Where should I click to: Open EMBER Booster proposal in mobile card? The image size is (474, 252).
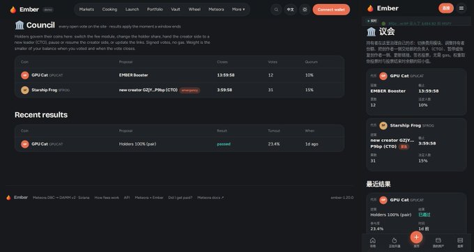coord(388,90)
